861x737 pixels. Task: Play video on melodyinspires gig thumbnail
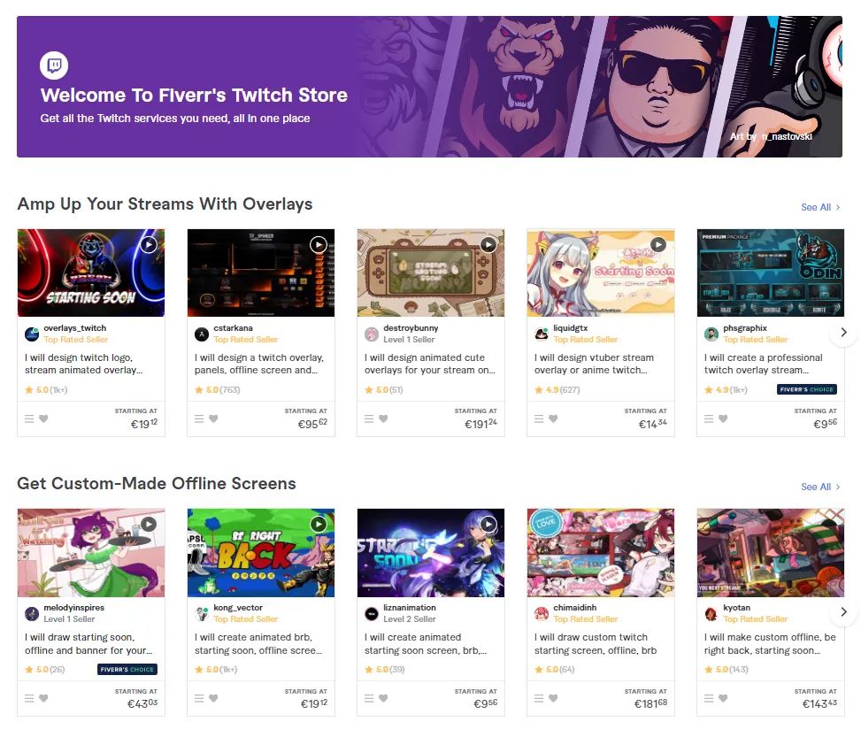149,525
